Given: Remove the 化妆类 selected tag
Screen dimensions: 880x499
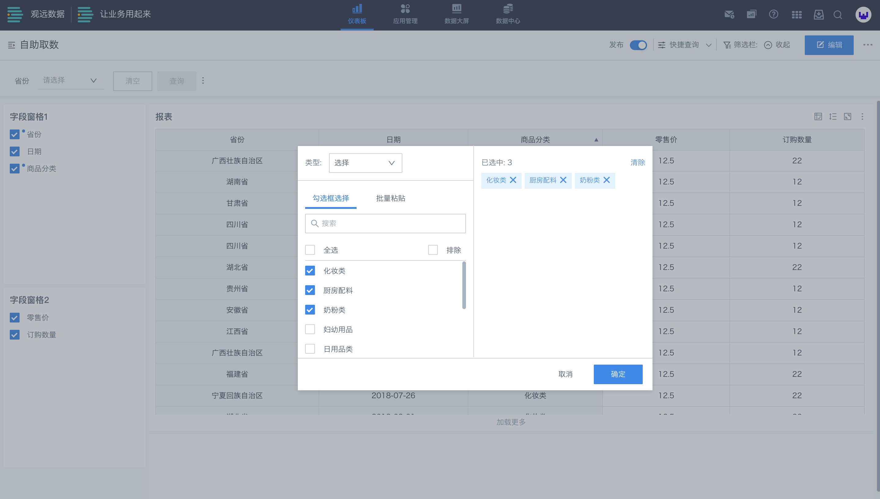Looking at the screenshot, I should pyautogui.click(x=513, y=180).
